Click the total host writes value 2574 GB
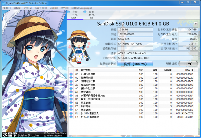Image resolution: width=201 pixels, height=138 pixels. (x=188, y=34)
